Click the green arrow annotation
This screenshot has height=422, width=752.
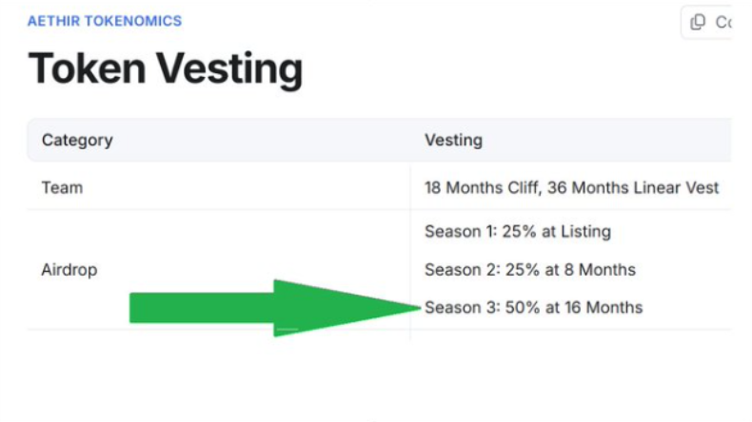pyautogui.click(x=275, y=308)
